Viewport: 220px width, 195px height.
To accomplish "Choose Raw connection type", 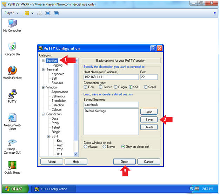I will coord(89,87).
